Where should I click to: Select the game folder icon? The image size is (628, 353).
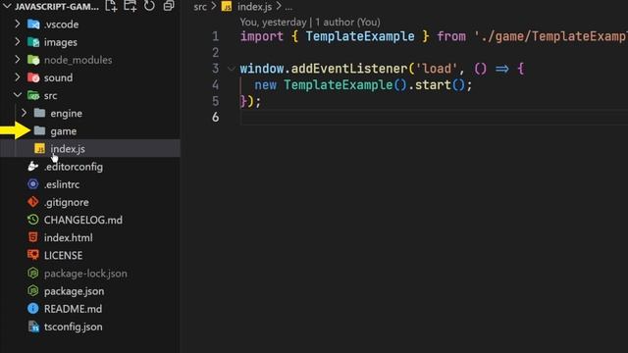tap(39, 130)
